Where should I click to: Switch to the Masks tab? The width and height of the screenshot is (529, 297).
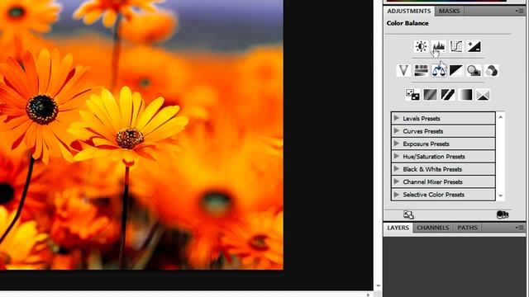point(449,11)
